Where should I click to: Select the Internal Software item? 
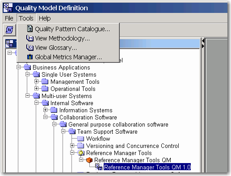[72, 103]
